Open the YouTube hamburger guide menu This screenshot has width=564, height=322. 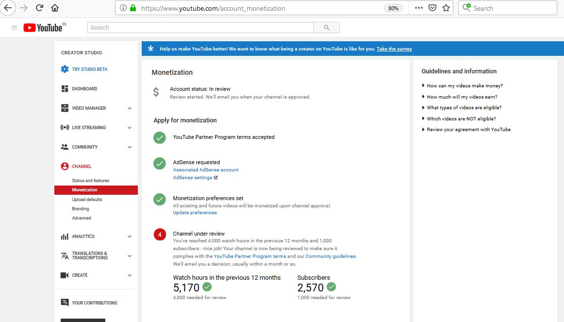click(15, 28)
